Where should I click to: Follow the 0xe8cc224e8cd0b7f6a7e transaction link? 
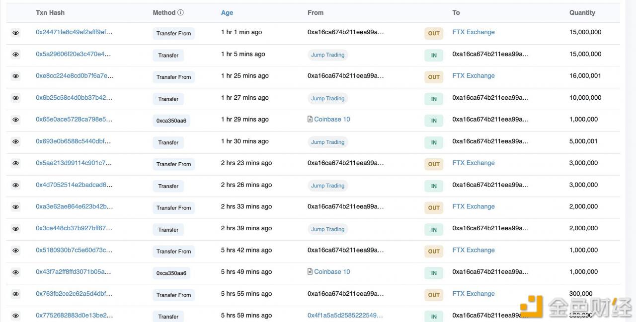[75, 76]
